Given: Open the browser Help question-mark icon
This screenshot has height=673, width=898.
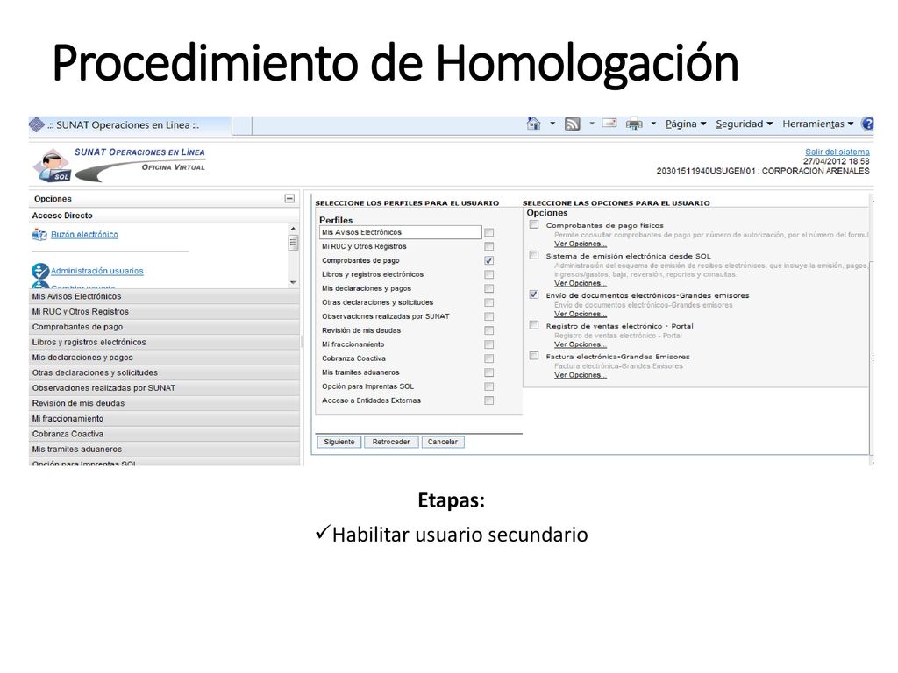Looking at the screenshot, I should (x=867, y=124).
